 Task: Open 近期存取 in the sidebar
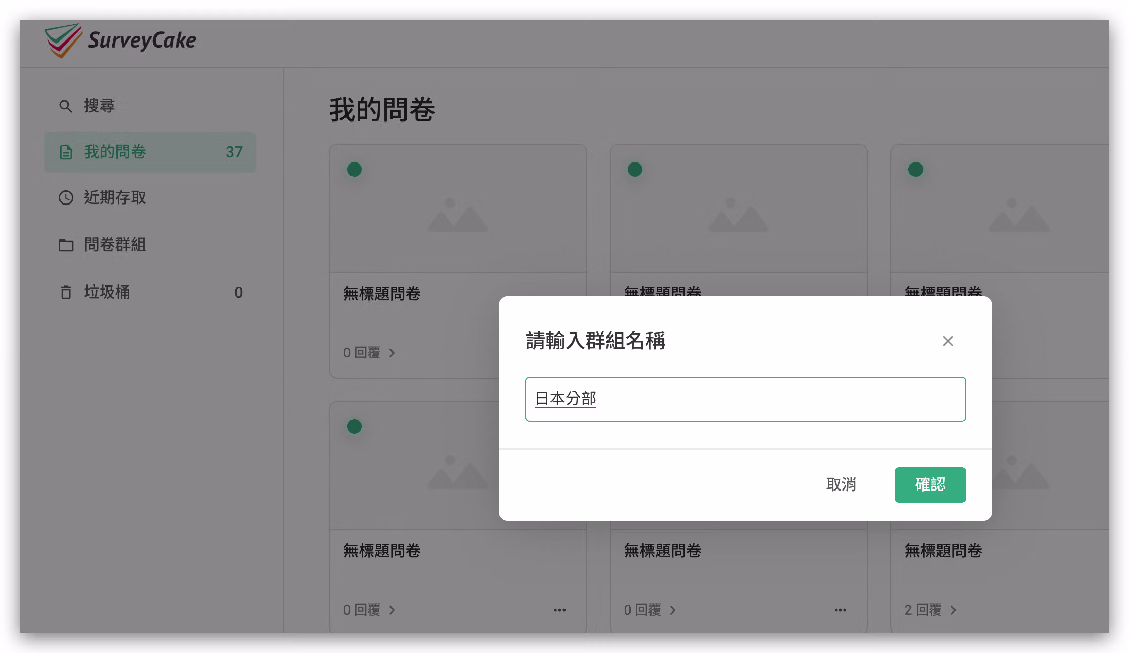(150, 197)
